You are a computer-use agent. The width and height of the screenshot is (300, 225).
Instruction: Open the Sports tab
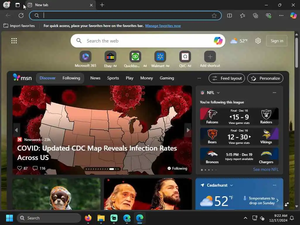(x=113, y=78)
